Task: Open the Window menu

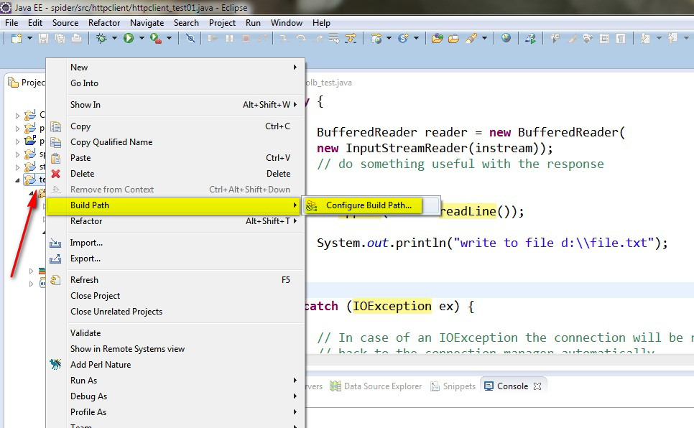Action: click(x=287, y=22)
